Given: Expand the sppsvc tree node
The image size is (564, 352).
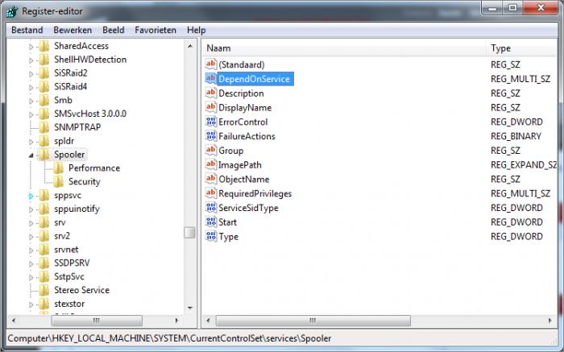Looking at the screenshot, I should (31, 196).
